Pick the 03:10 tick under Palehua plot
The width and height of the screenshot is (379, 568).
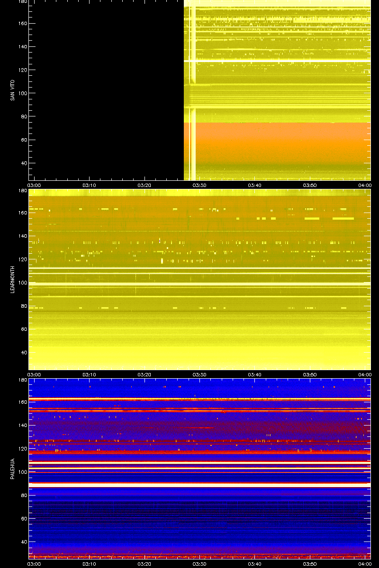click(90, 564)
